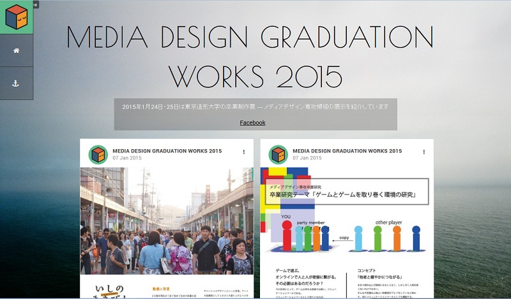Screen dimensions: 511x299
Task: Click the cube avatar on the street festival post
Action: tap(98, 154)
